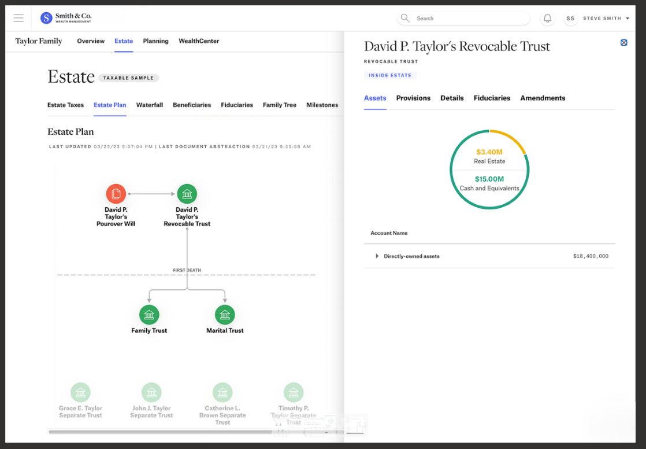
Task: Open the Steve Smith account dropdown arrow
Action: tap(628, 19)
